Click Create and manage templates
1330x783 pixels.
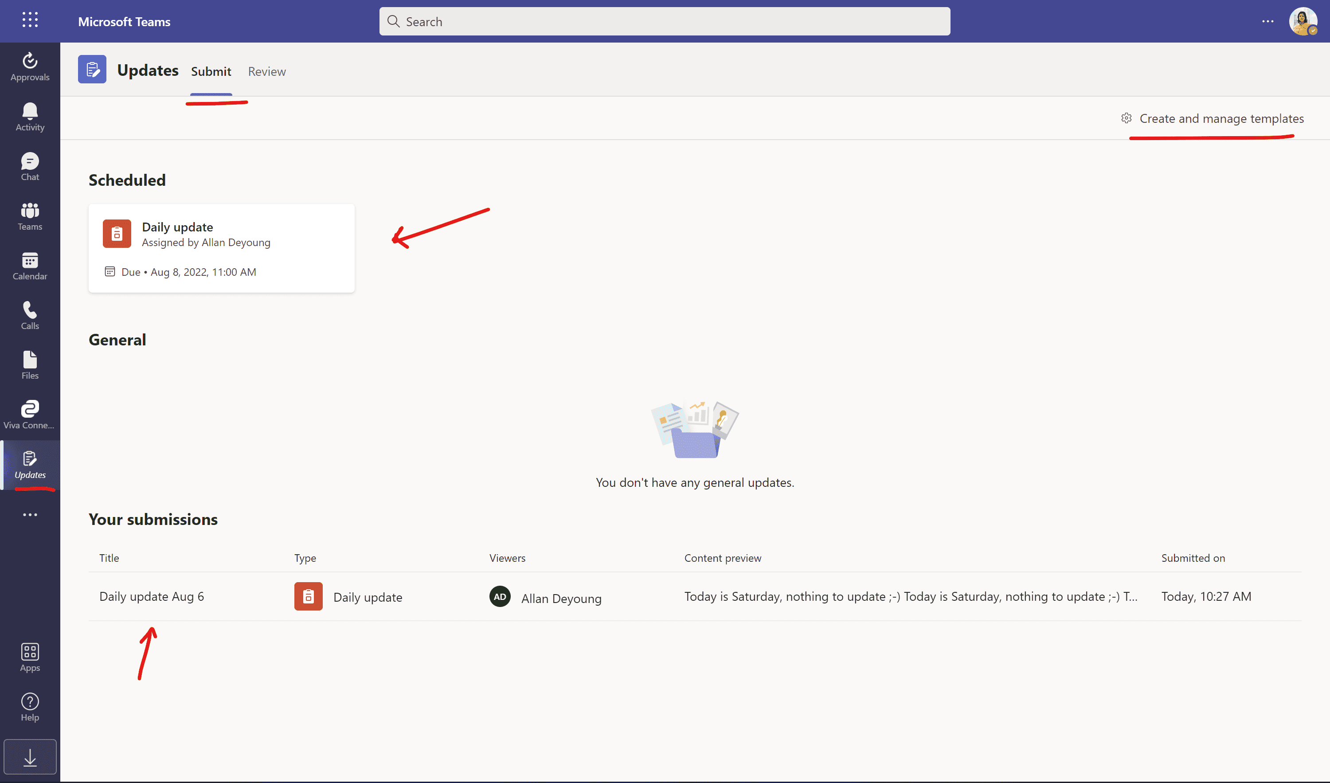[1213, 118]
